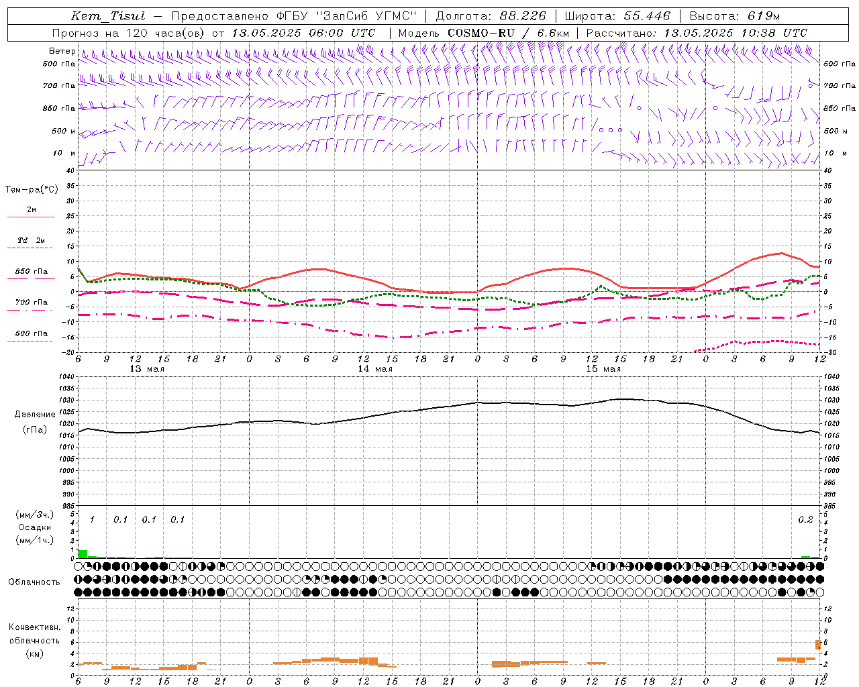Screen dimensions: 859x687
Task: Click the Ветер wind panel label
Action: point(62,51)
